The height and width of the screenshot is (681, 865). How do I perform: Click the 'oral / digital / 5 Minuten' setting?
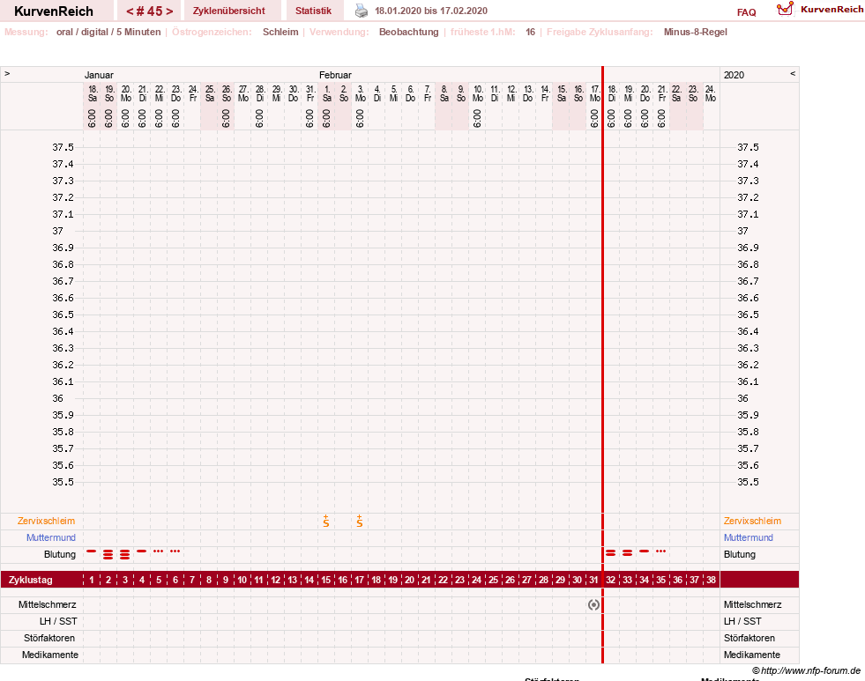click(x=108, y=32)
